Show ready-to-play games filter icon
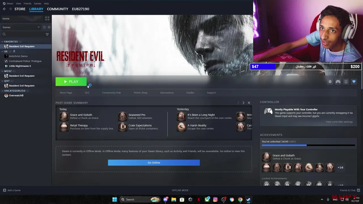 49,27
